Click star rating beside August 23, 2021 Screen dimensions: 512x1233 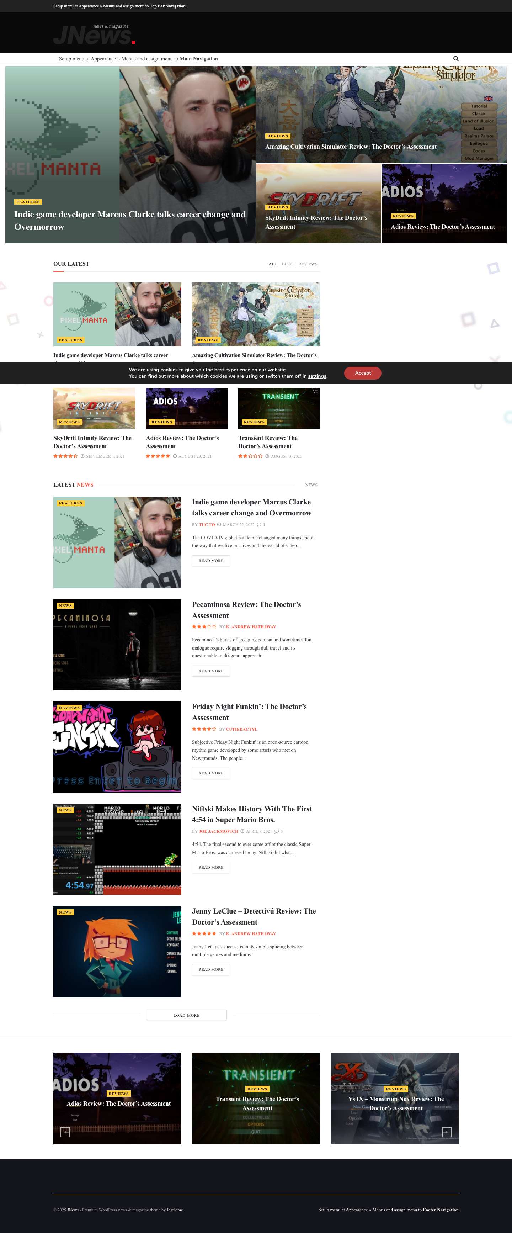pyautogui.click(x=158, y=456)
